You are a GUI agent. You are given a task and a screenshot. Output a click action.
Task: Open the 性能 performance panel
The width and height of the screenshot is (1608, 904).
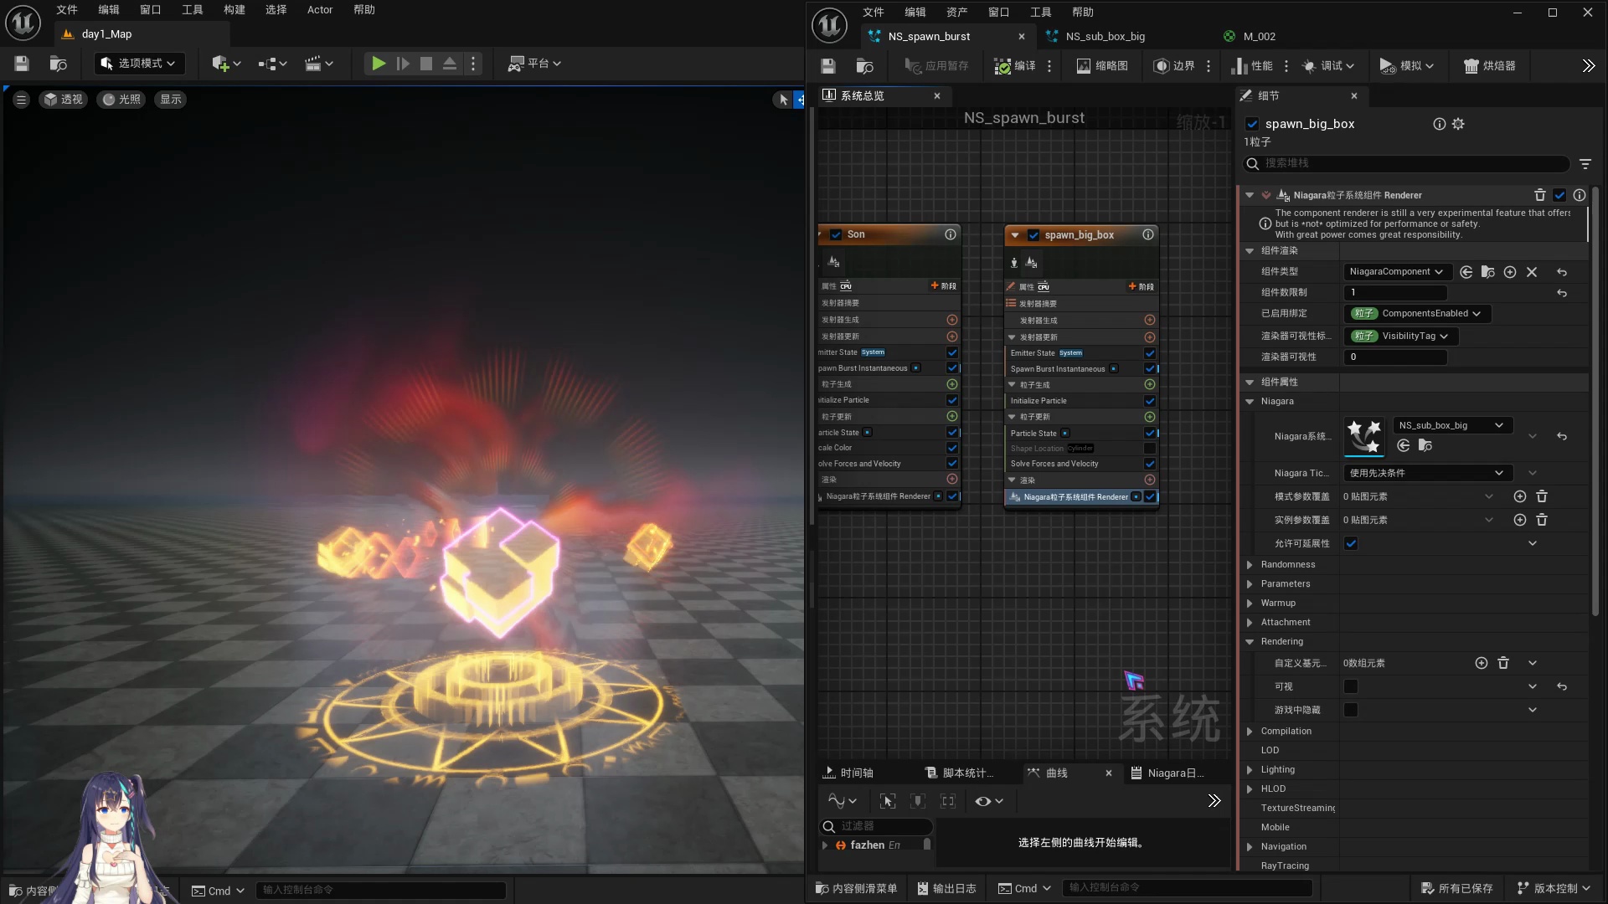coord(1251,65)
